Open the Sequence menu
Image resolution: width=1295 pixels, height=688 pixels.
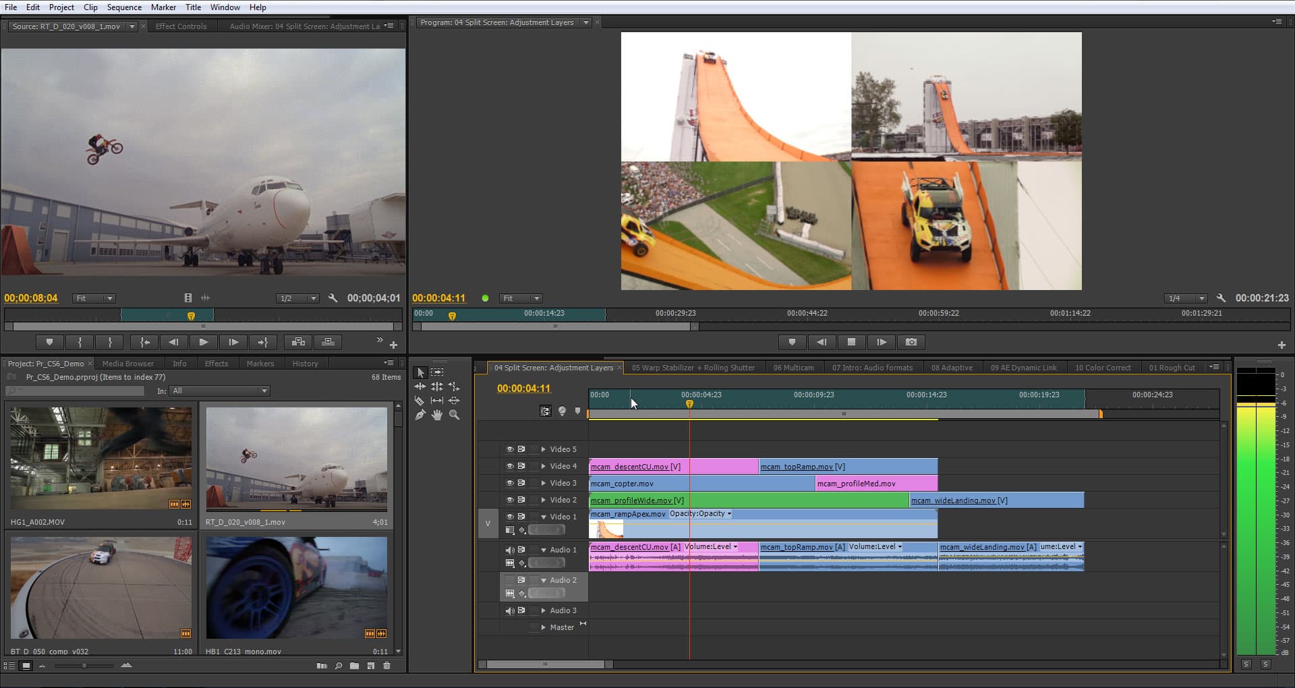tap(124, 7)
